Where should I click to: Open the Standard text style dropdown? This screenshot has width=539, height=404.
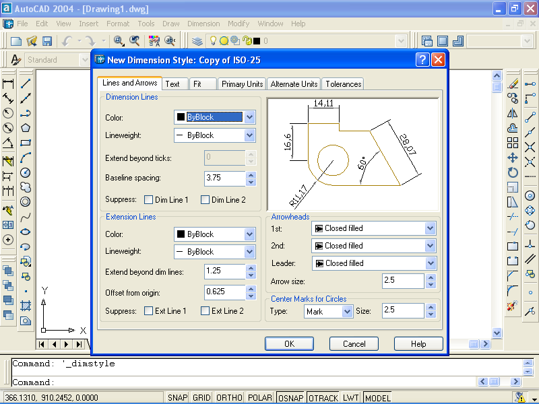(x=85, y=60)
